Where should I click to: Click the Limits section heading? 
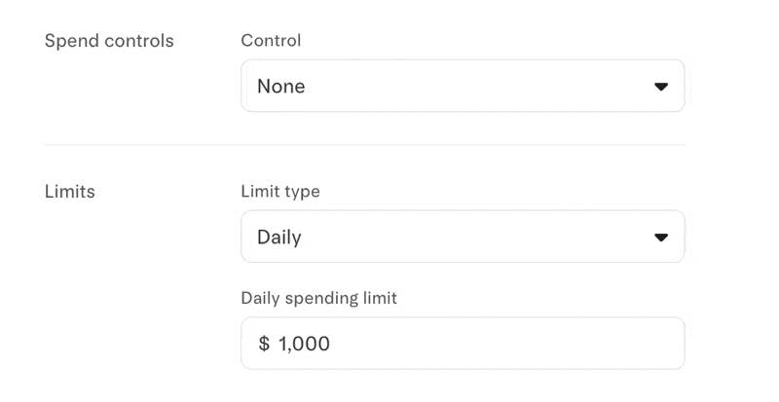[69, 192]
